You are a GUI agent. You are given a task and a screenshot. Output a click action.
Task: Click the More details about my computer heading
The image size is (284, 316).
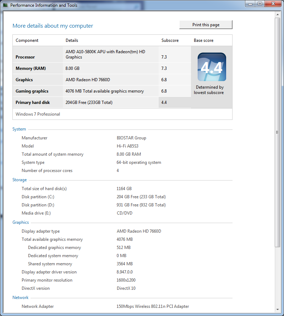click(x=53, y=26)
